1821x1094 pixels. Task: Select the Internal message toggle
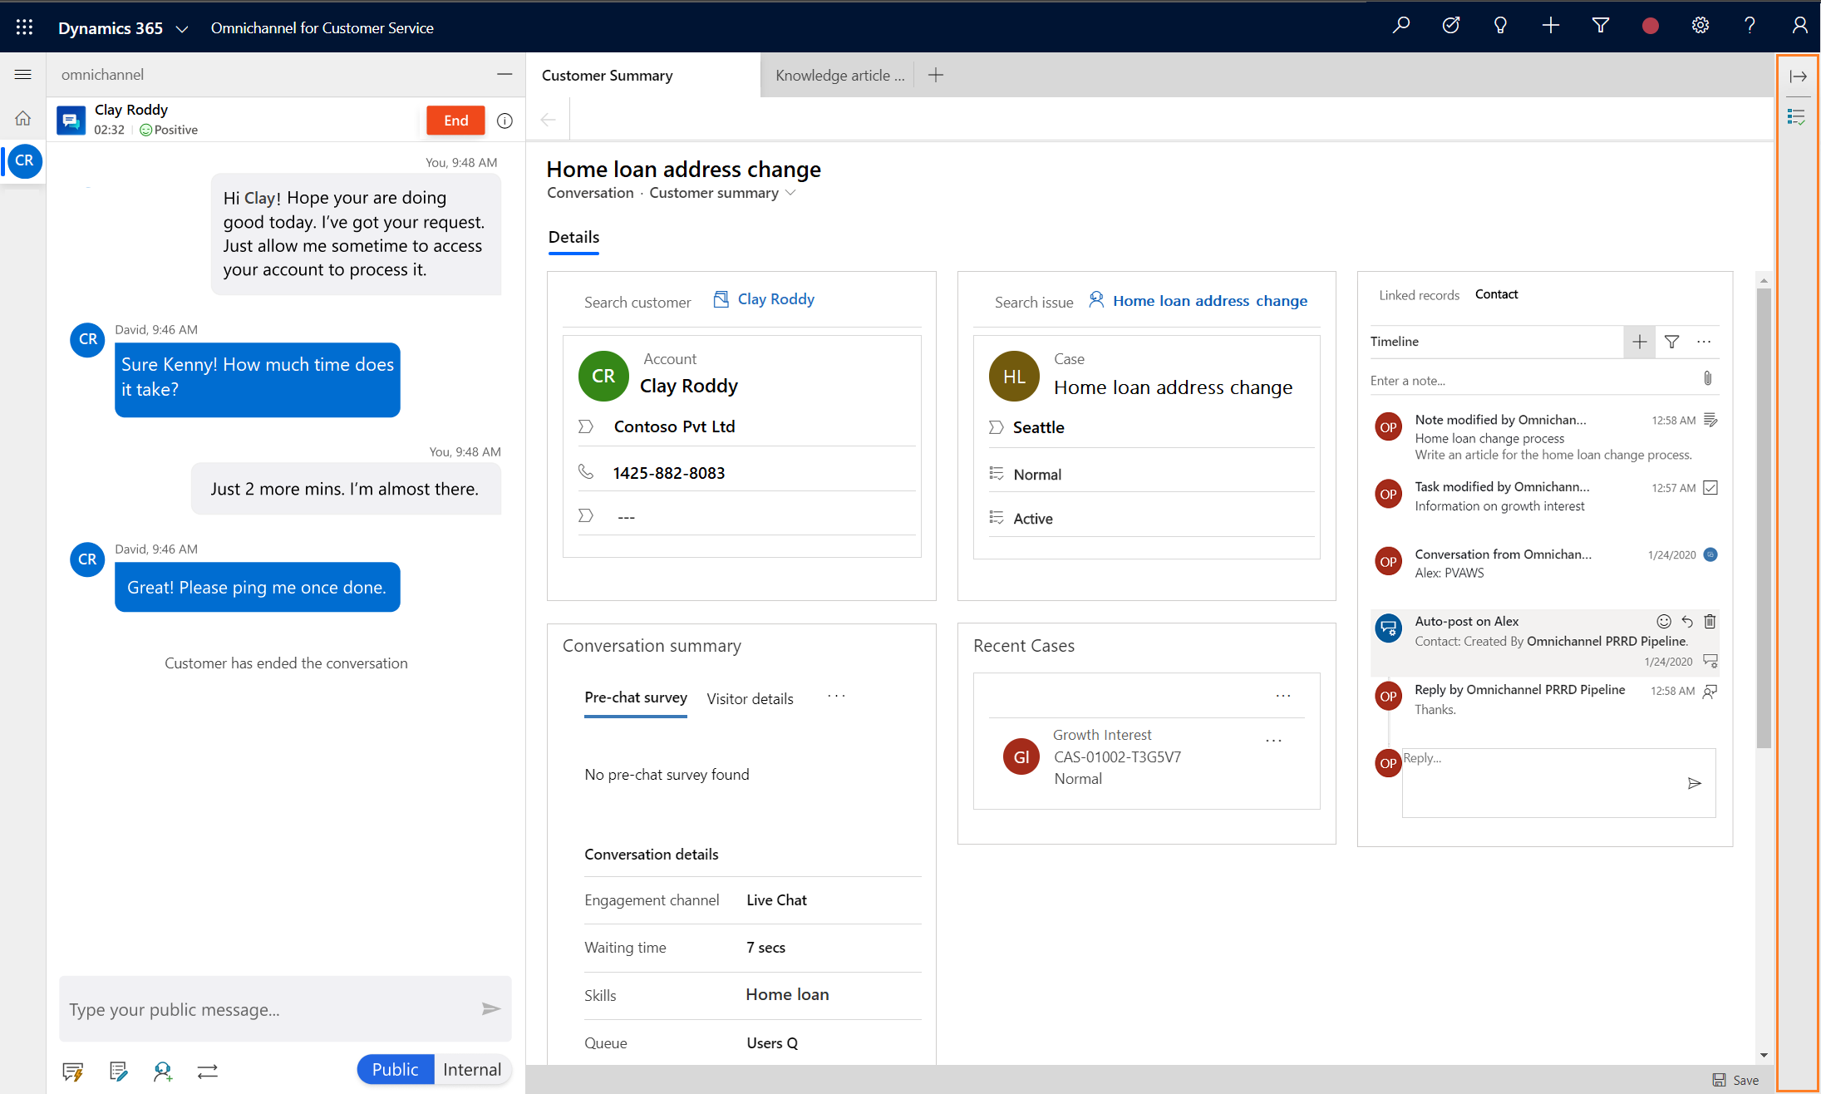coord(471,1069)
